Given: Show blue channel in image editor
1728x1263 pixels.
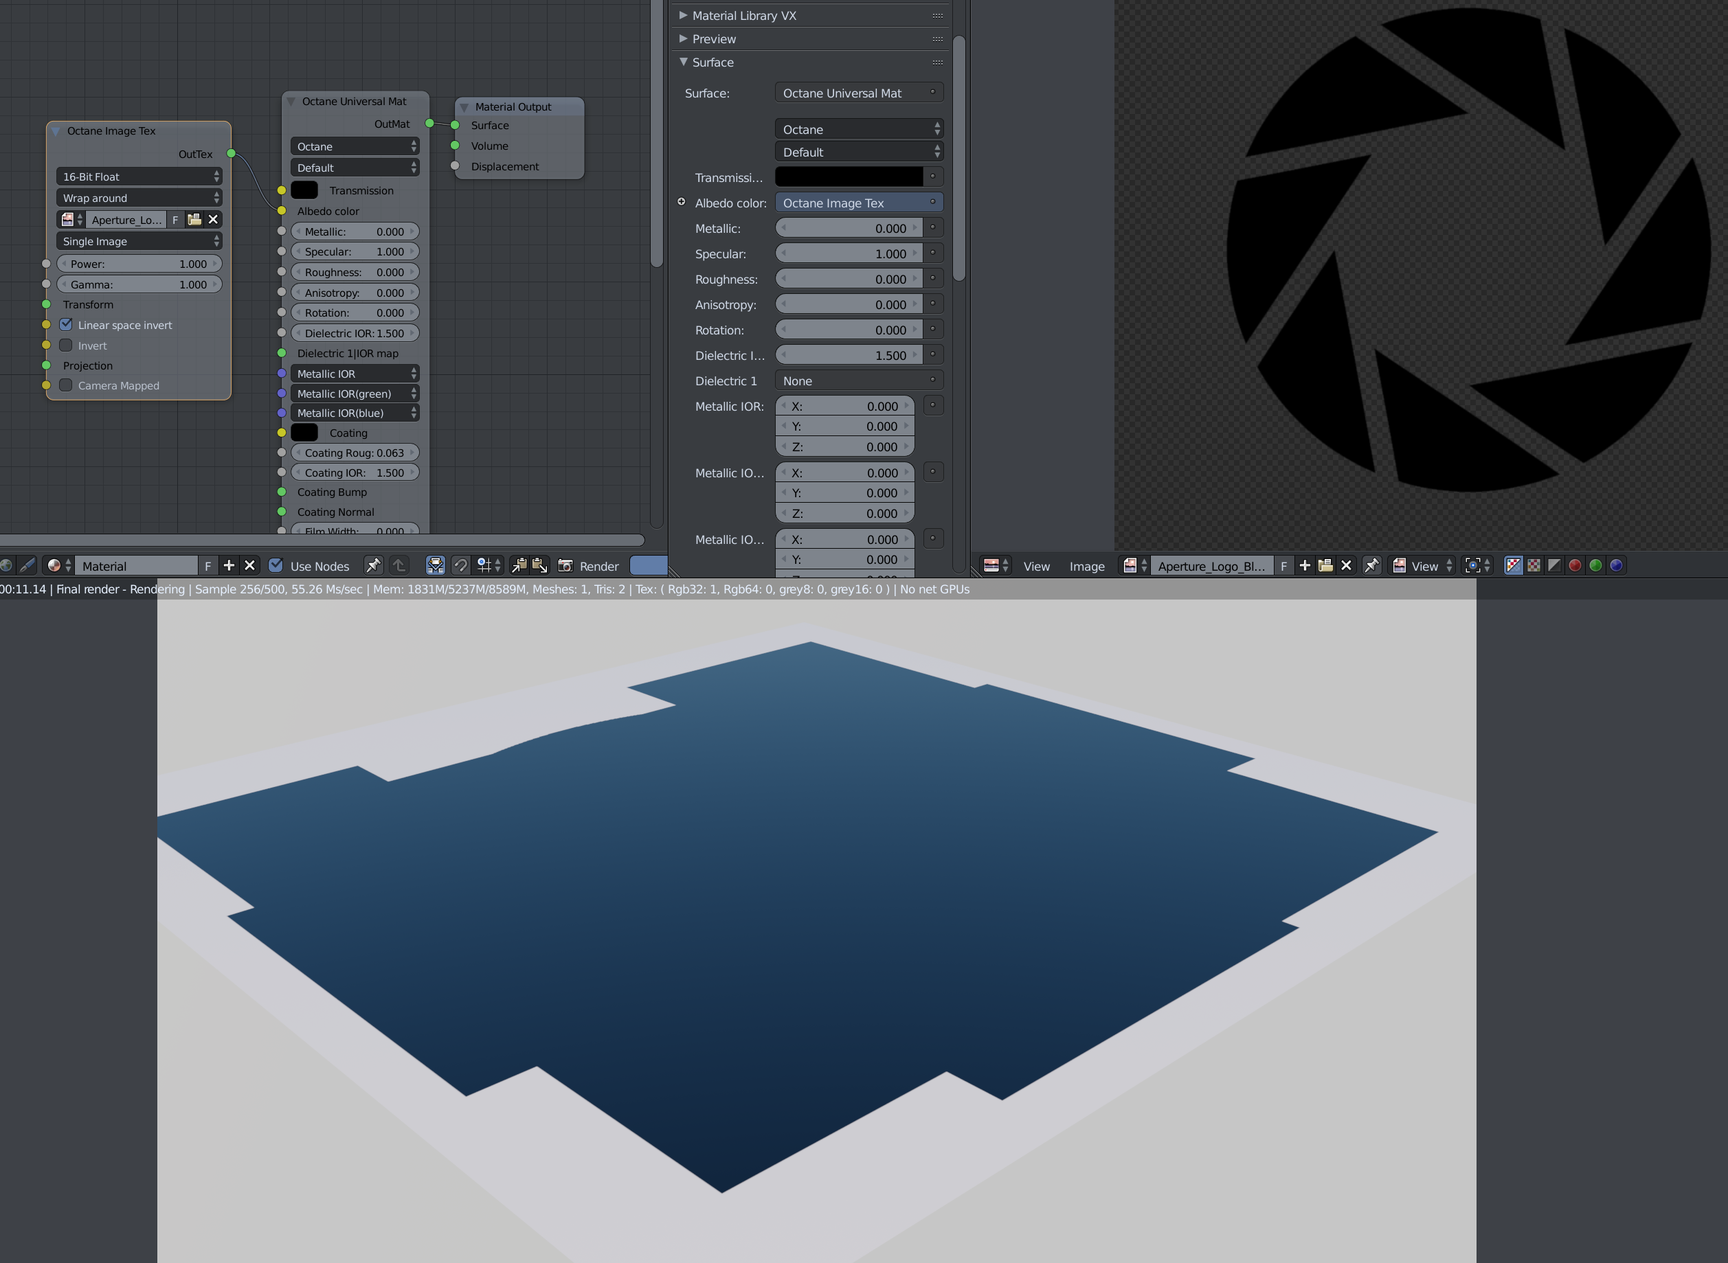Looking at the screenshot, I should (1615, 566).
